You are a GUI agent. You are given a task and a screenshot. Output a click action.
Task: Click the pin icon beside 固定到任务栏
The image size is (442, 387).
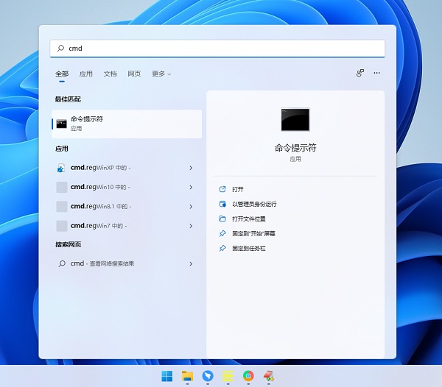[x=222, y=248]
